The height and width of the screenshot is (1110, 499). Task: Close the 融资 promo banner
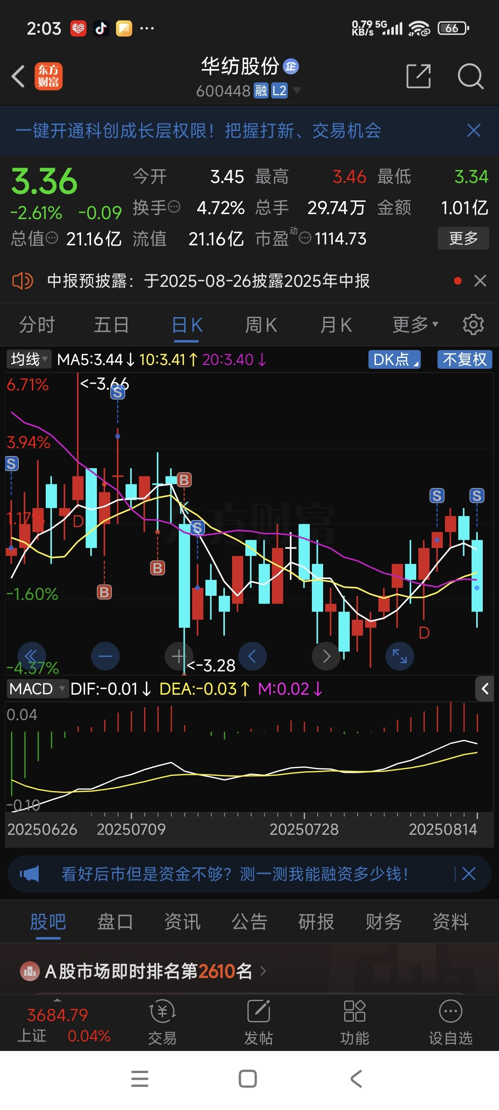tap(468, 874)
